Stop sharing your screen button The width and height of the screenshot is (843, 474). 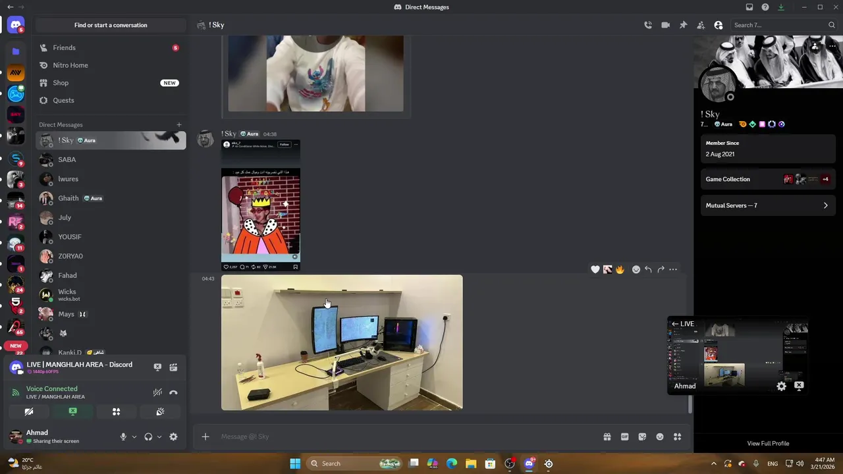72,411
